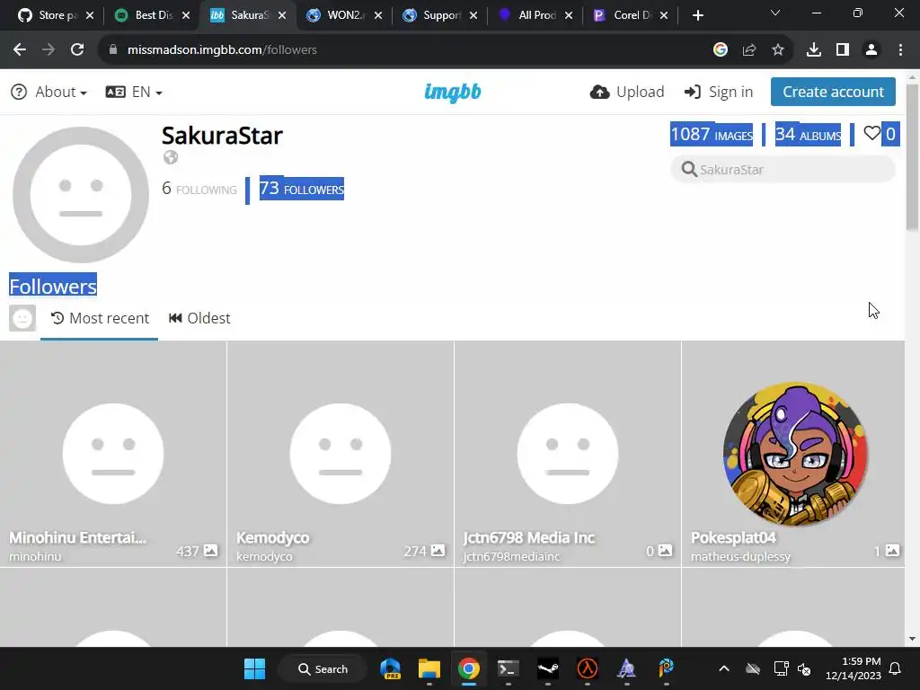The height and width of the screenshot is (690, 920).
Task: Open a new browser tab
Action: [x=697, y=15]
